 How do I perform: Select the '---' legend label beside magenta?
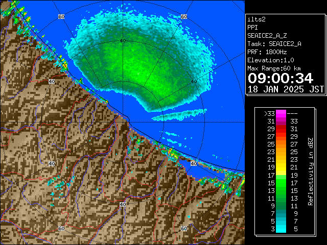[x=292, y=113]
